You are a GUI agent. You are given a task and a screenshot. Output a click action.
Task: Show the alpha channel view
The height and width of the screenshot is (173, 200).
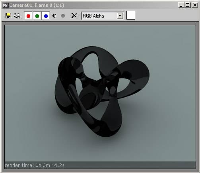pyautogui.click(x=54, y=16)
